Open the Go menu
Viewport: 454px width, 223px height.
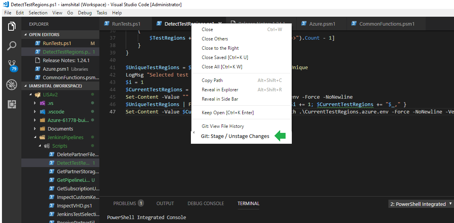pos(70,13)
